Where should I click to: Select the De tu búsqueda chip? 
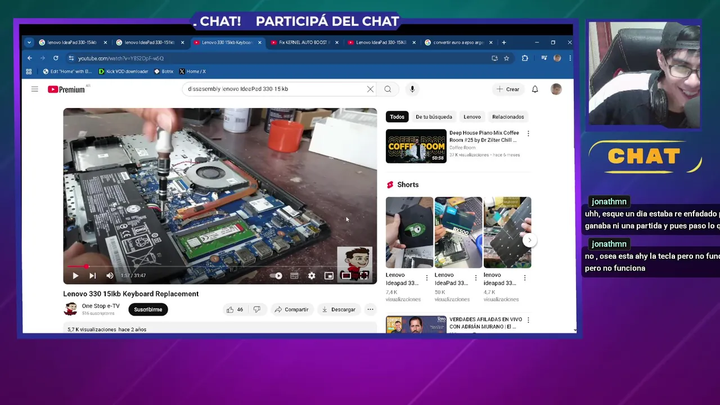(x=434, y=117)
